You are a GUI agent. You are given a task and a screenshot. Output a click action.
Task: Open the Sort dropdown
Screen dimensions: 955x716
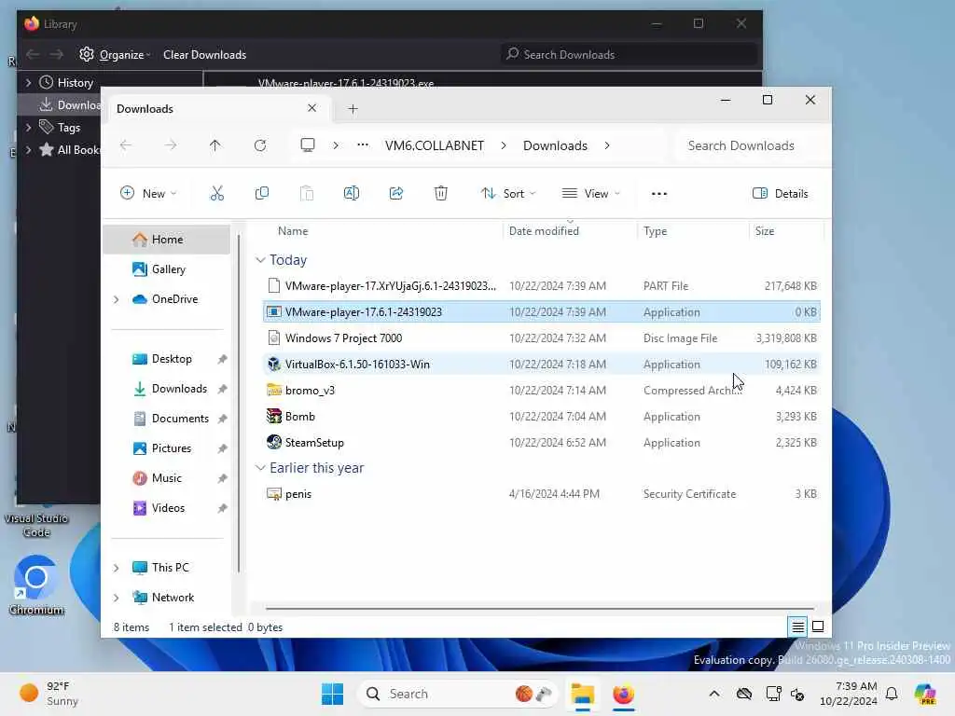pyautogui.click(x=508, y=194)
